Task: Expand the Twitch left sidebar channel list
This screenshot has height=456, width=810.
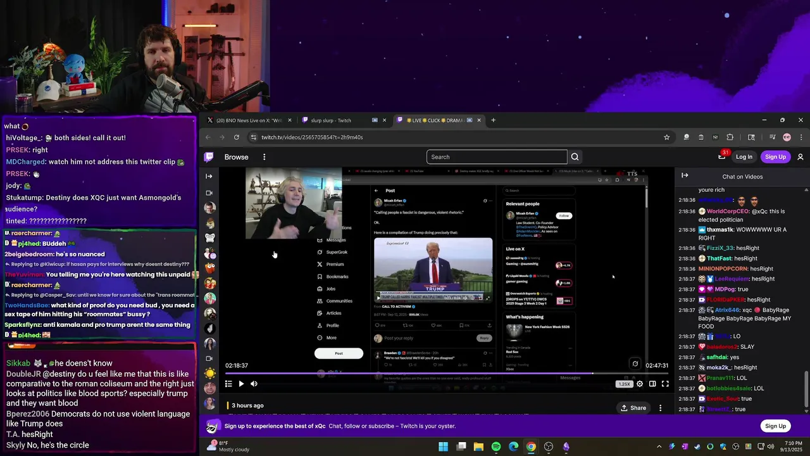Action: point(209,176)
